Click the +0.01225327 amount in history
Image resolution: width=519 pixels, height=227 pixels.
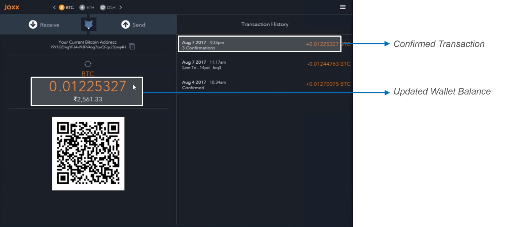click(x=322, y=44)
